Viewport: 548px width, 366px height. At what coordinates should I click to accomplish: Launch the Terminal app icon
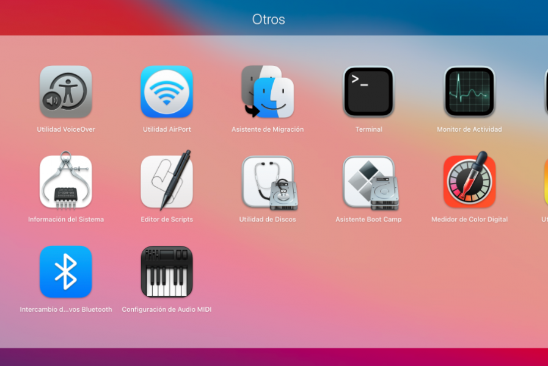coord(368,91)
